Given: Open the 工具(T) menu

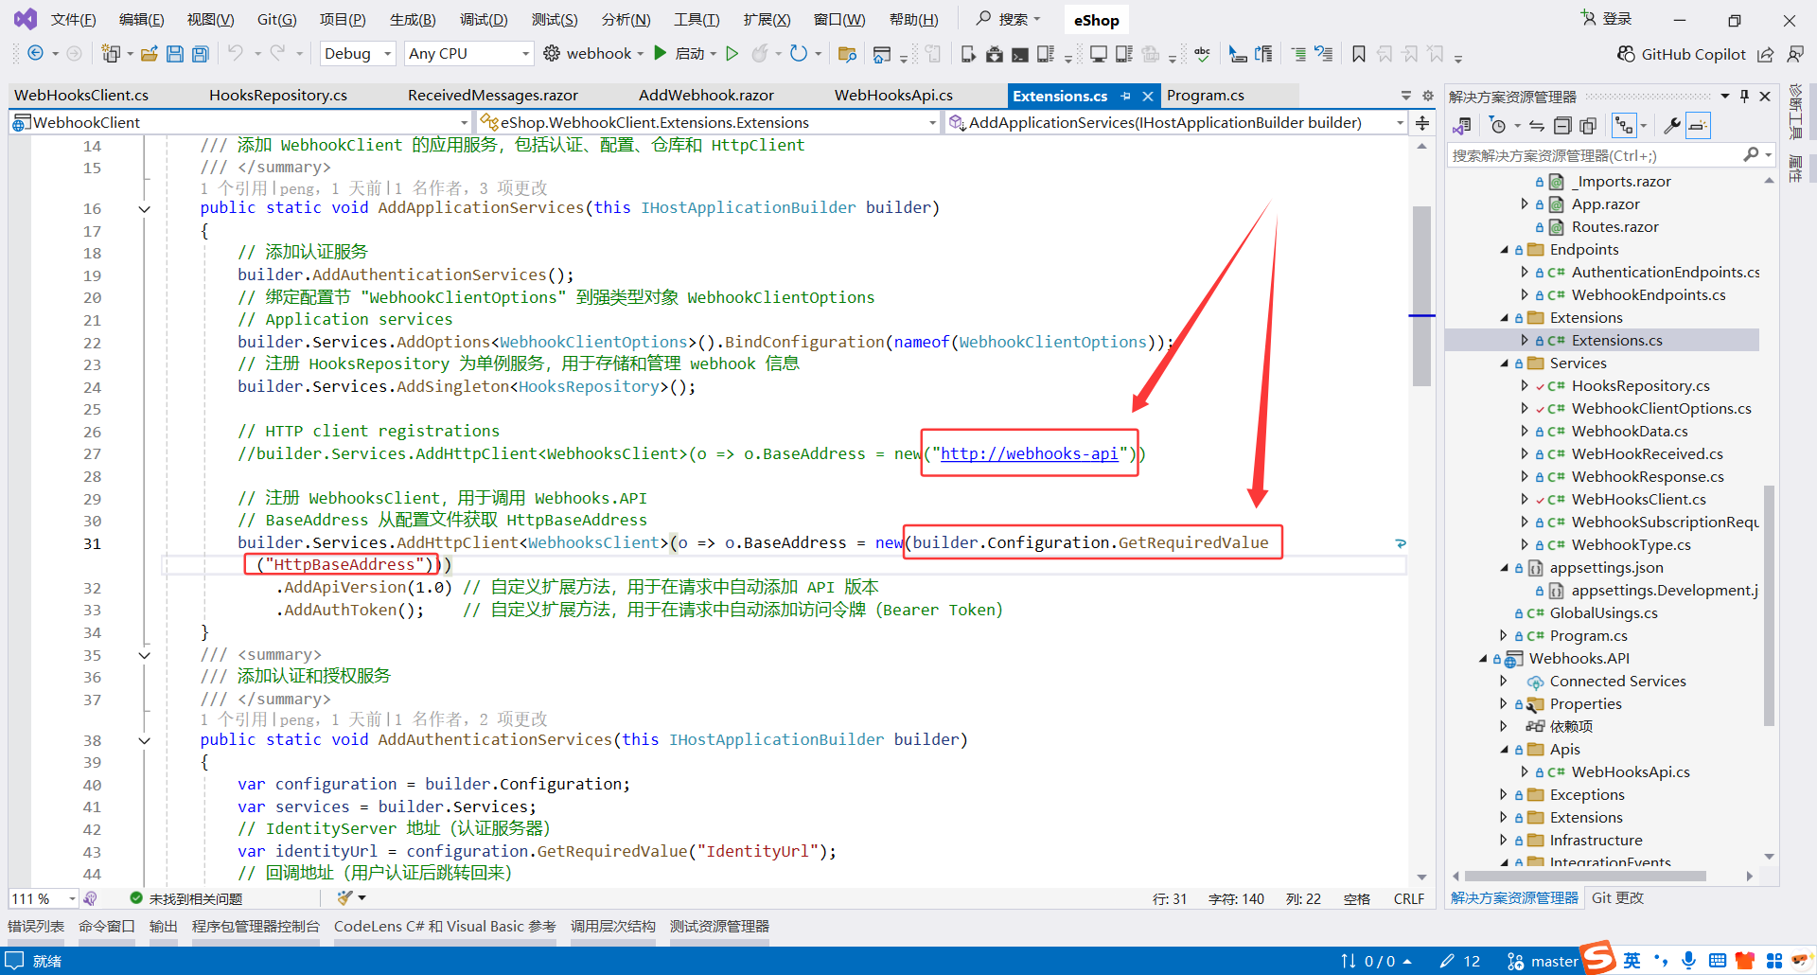Looking at the screenshot, I should click(697, 20).
